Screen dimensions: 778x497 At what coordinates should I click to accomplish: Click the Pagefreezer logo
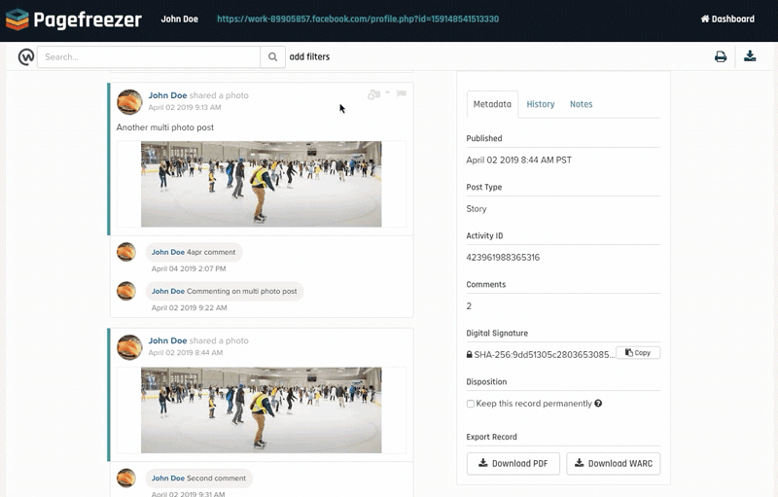tap(74, 19)
